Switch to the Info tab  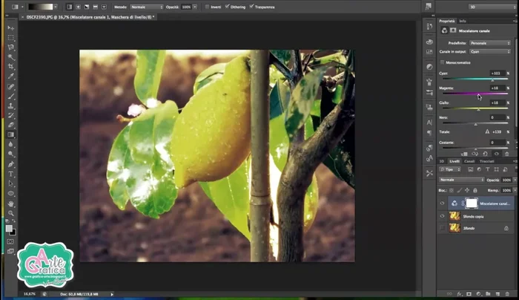point(463,21)
